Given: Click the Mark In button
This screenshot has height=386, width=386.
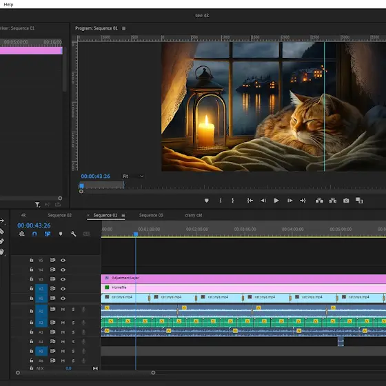Looking at the screenshot, I should [221, 201].
